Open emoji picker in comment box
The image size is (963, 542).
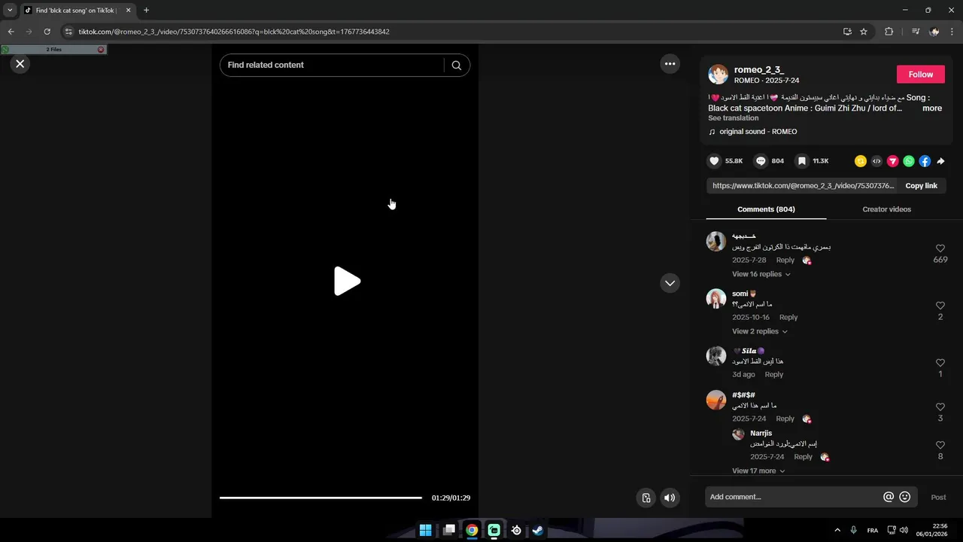pos(905,497)
